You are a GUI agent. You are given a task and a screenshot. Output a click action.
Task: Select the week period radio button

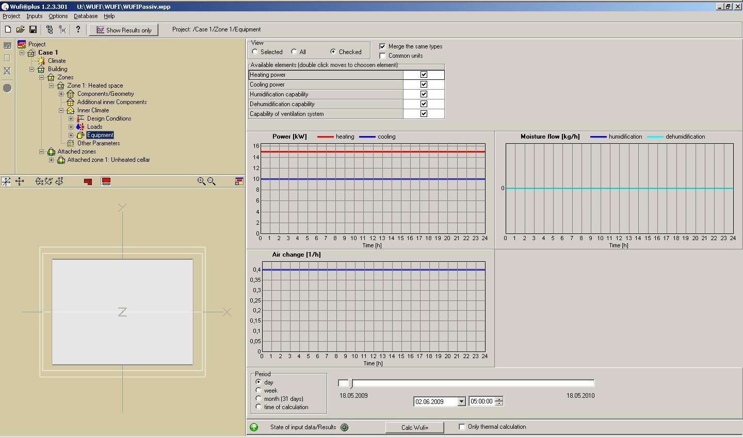tap(259, 390)
